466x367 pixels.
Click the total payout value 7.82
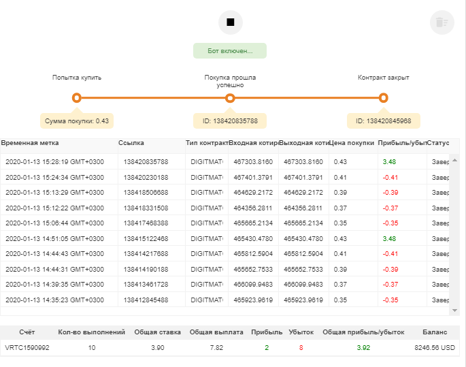click(216, 348)
